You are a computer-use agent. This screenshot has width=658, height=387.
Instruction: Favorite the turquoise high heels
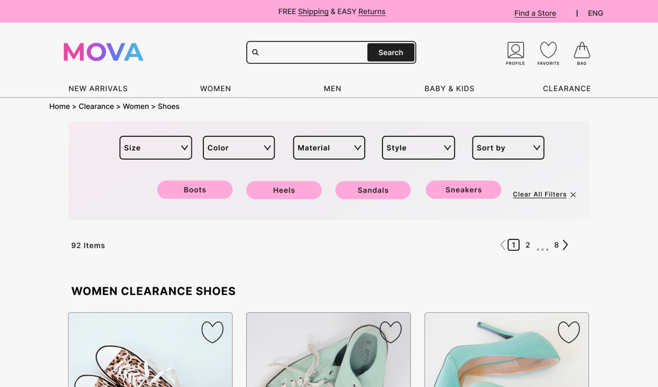point(569,332)
